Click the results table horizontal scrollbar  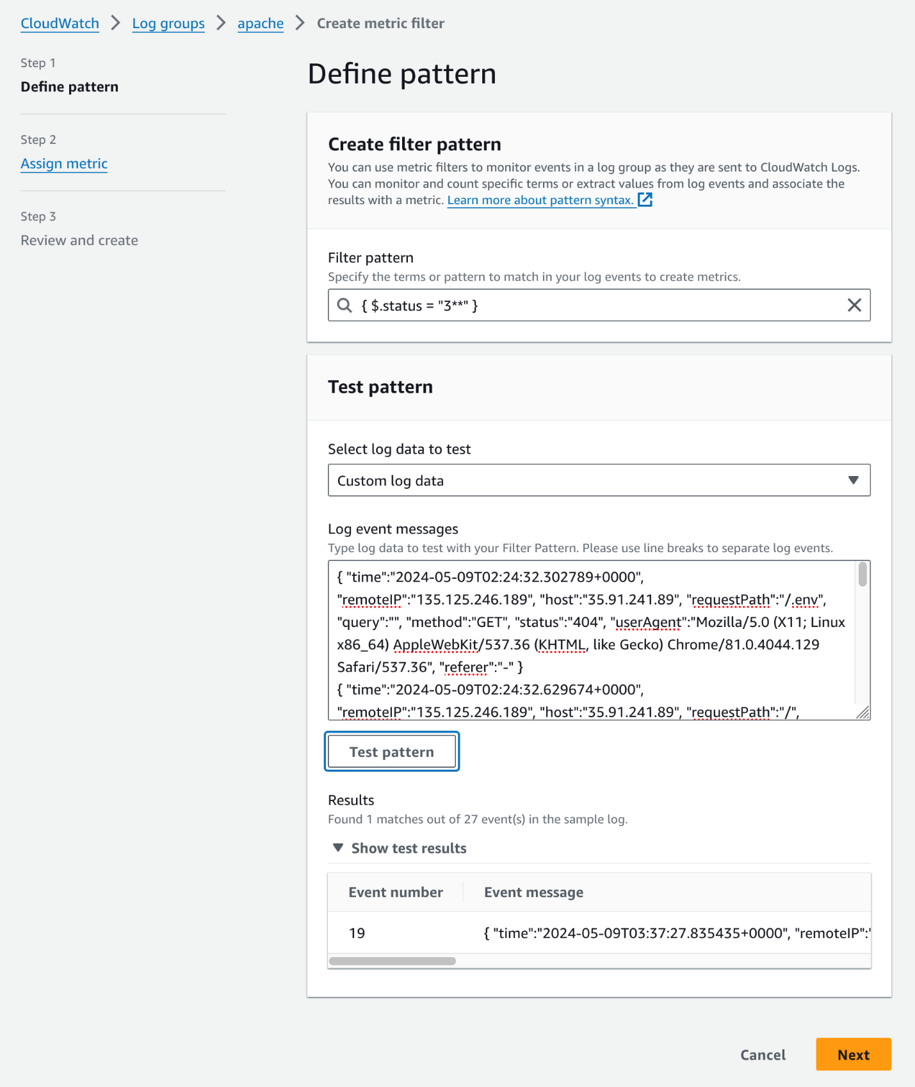[x=392, y=961]
